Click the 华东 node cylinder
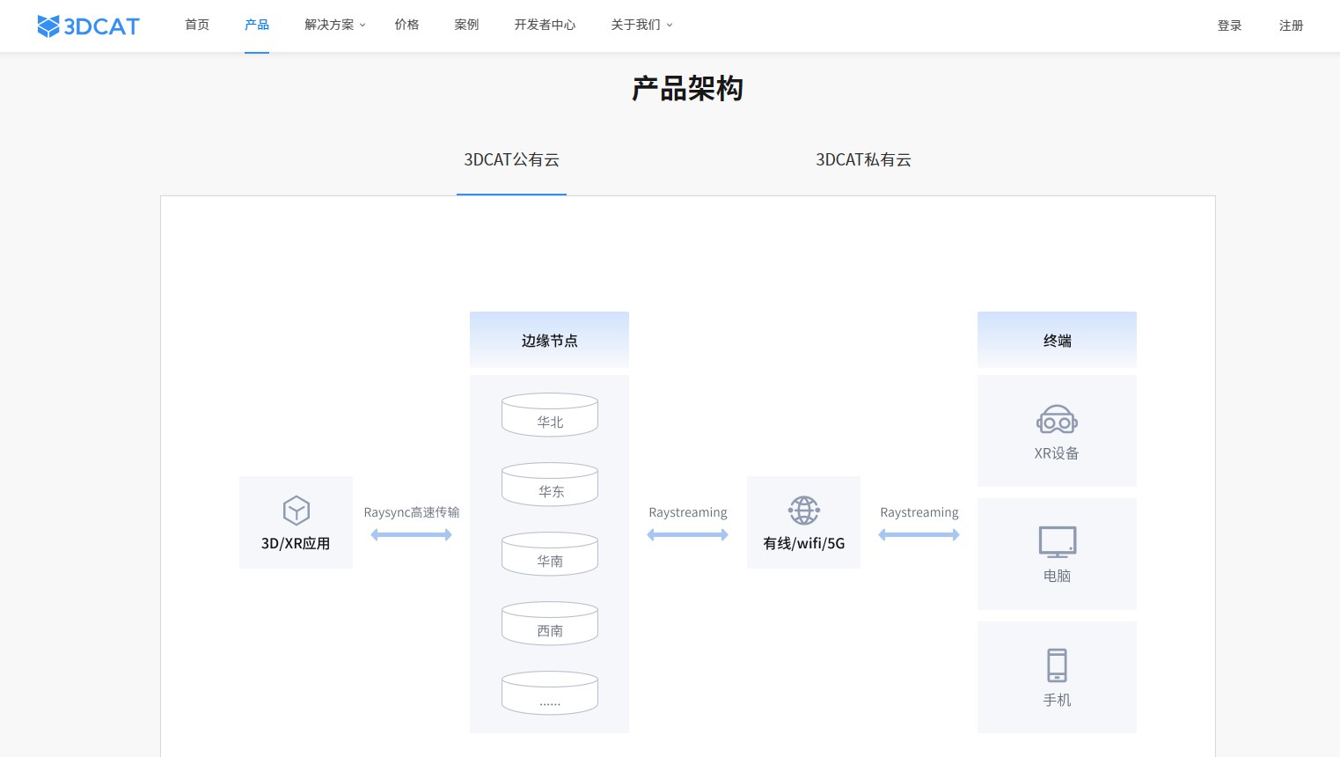Viewport: 1340px width, 757px height. click(x=550, y=484)
